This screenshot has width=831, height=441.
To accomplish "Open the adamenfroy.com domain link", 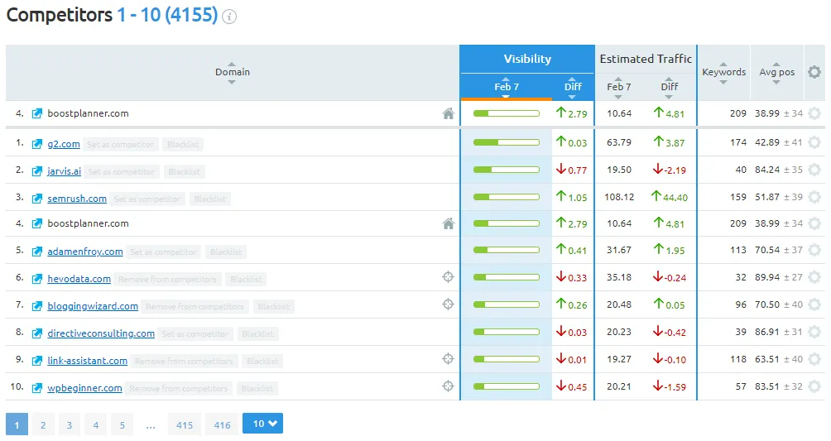I will click(84, 252).
